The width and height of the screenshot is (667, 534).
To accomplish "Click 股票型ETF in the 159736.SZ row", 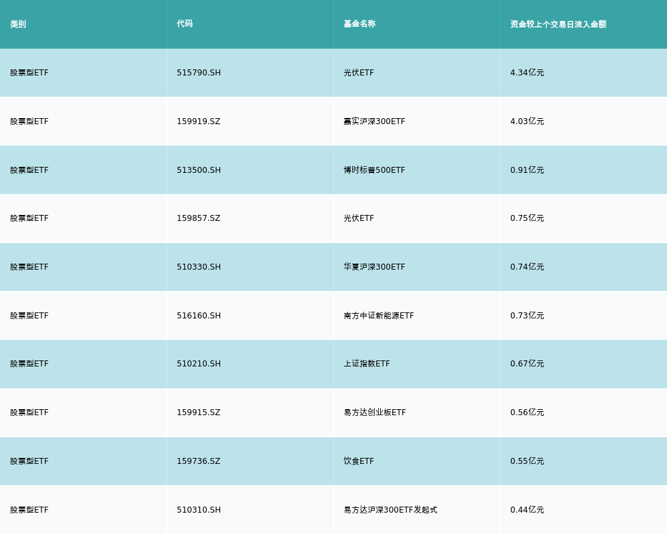I will point(29,461).
